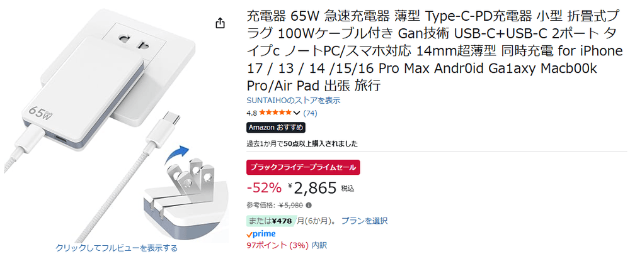
Task: Click クリックしてフルビューを表示する link
Action: coord(117,248)
